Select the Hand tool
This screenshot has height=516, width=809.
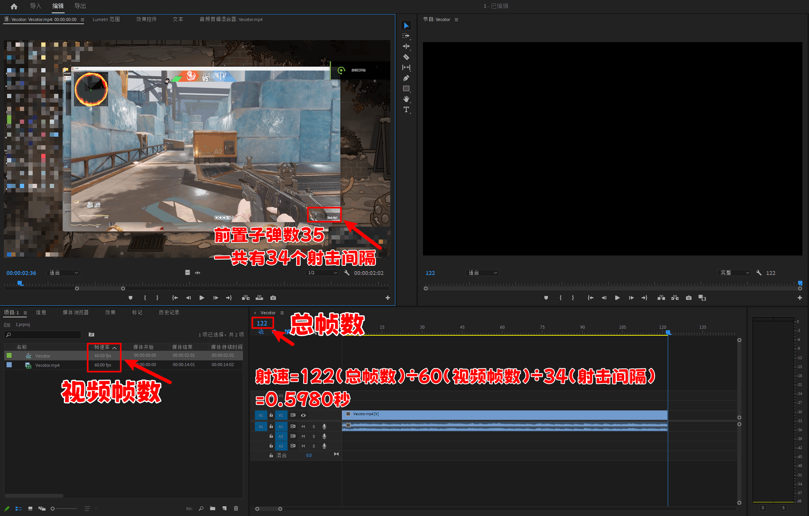point(406,99)
